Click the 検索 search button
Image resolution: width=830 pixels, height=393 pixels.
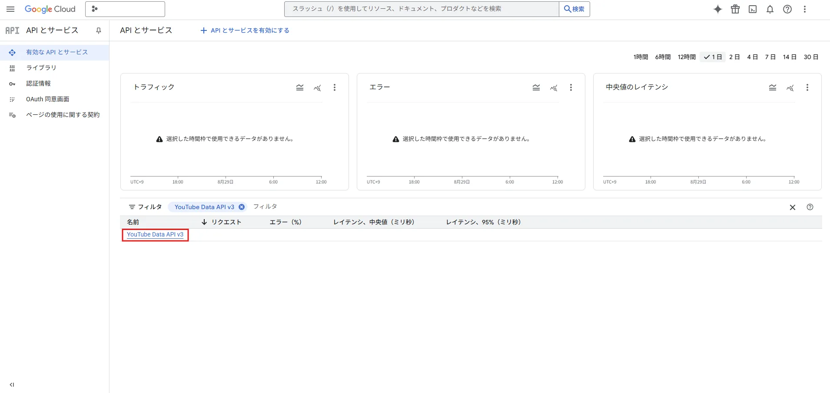[574, 9]
